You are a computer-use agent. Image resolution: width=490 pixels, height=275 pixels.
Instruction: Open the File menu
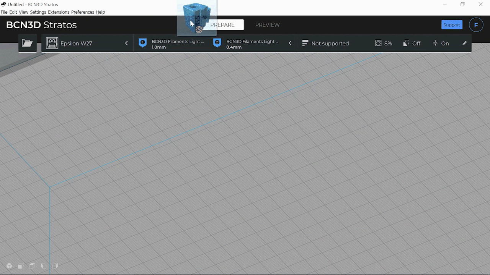pos(4,12)
